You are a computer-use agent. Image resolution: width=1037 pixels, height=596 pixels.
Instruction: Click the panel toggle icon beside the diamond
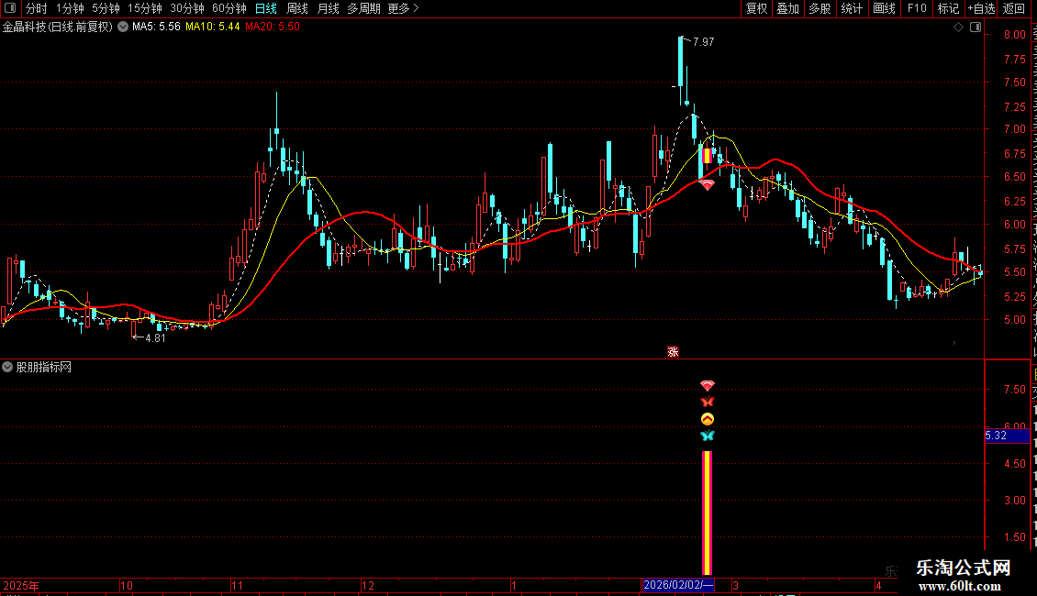click(x=976, y=28)
